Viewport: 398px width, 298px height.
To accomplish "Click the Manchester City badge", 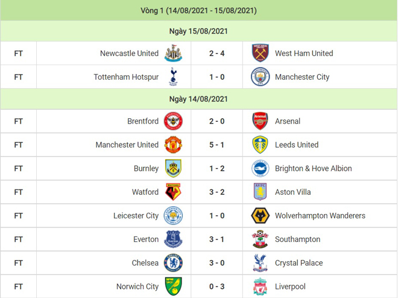I will coord(260,77).
